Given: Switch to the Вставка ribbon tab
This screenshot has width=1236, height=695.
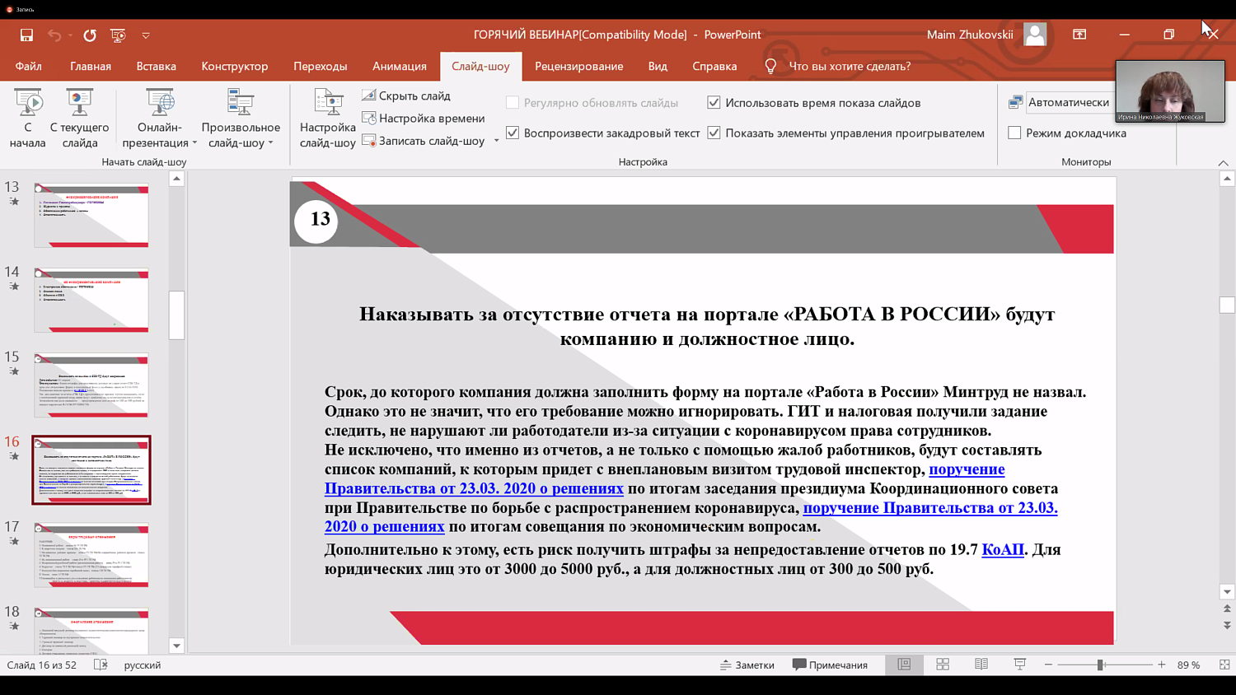Looking at the screenshot, I should pyautogui.click(x=157, y=66).
